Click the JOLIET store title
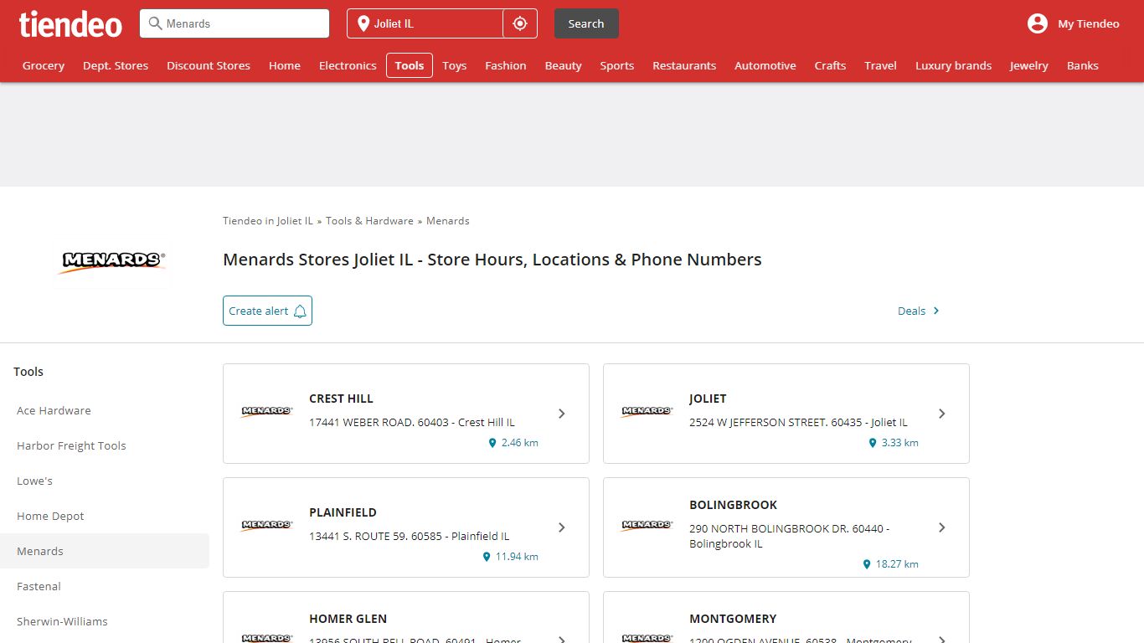The width and height of the screenshot is (1144, 643). (708, 399)
